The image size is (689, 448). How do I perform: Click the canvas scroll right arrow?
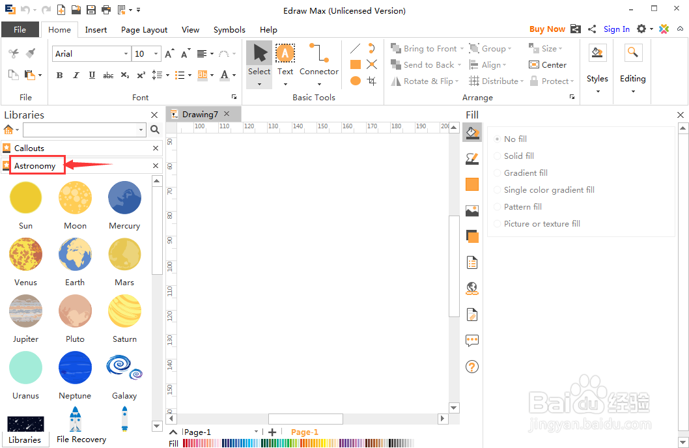point(442,419)
